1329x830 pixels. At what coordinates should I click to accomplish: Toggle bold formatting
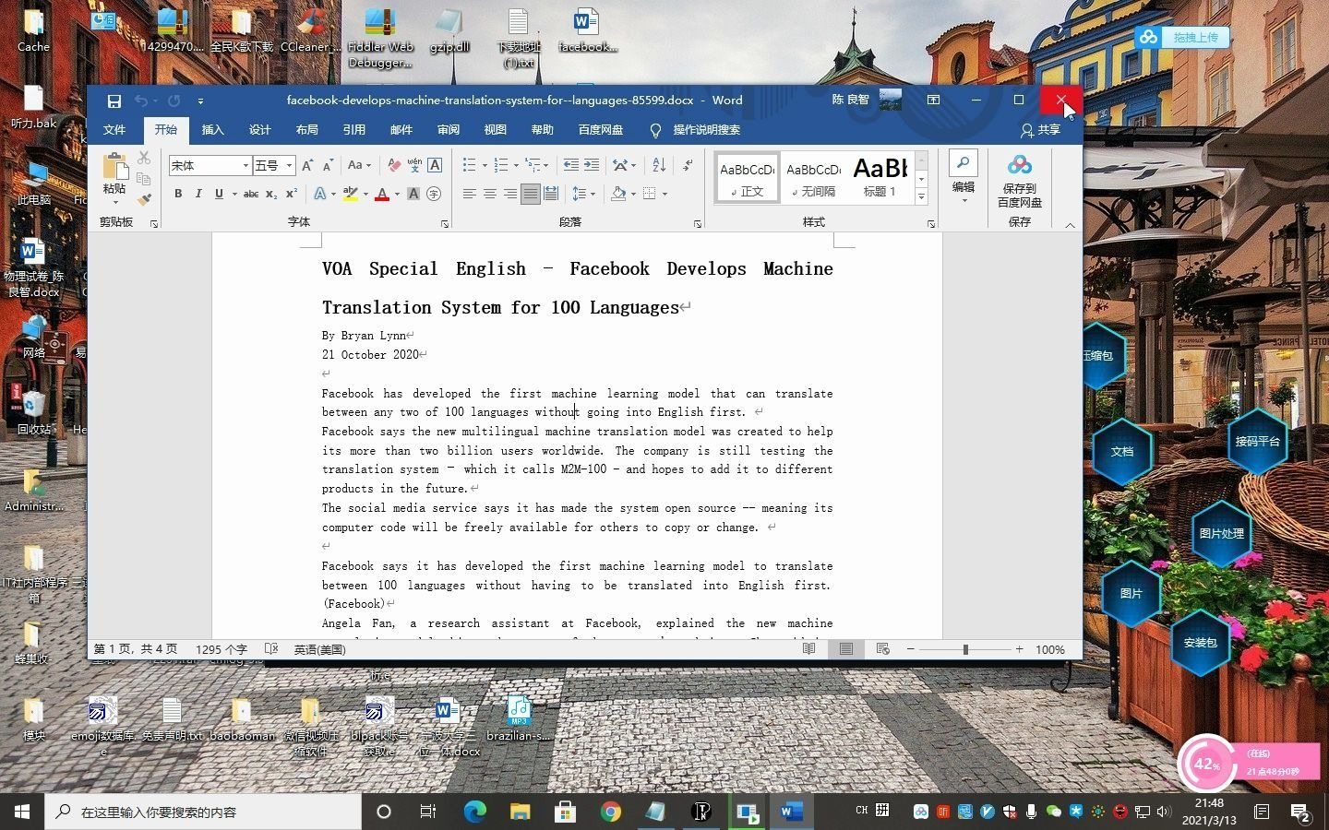point(178,194)
